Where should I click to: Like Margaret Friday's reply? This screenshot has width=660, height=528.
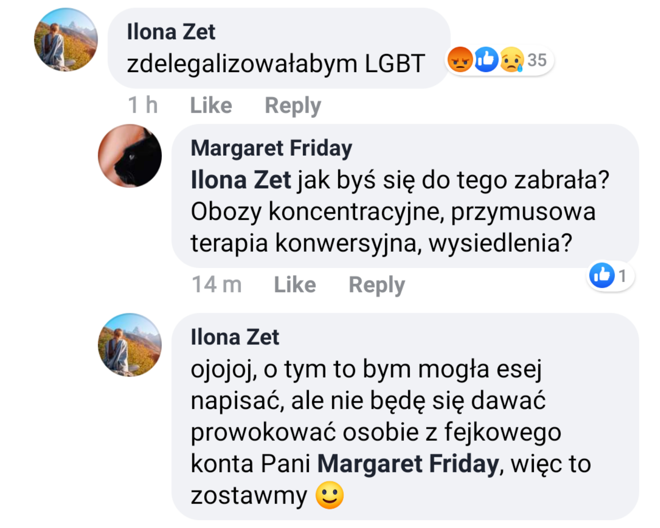(x=295, y=285)
